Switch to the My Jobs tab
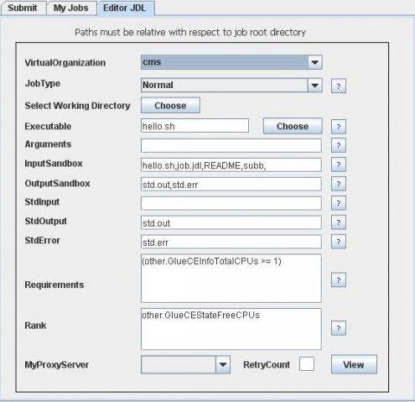The image size is (415, 402). click(71, 8)
